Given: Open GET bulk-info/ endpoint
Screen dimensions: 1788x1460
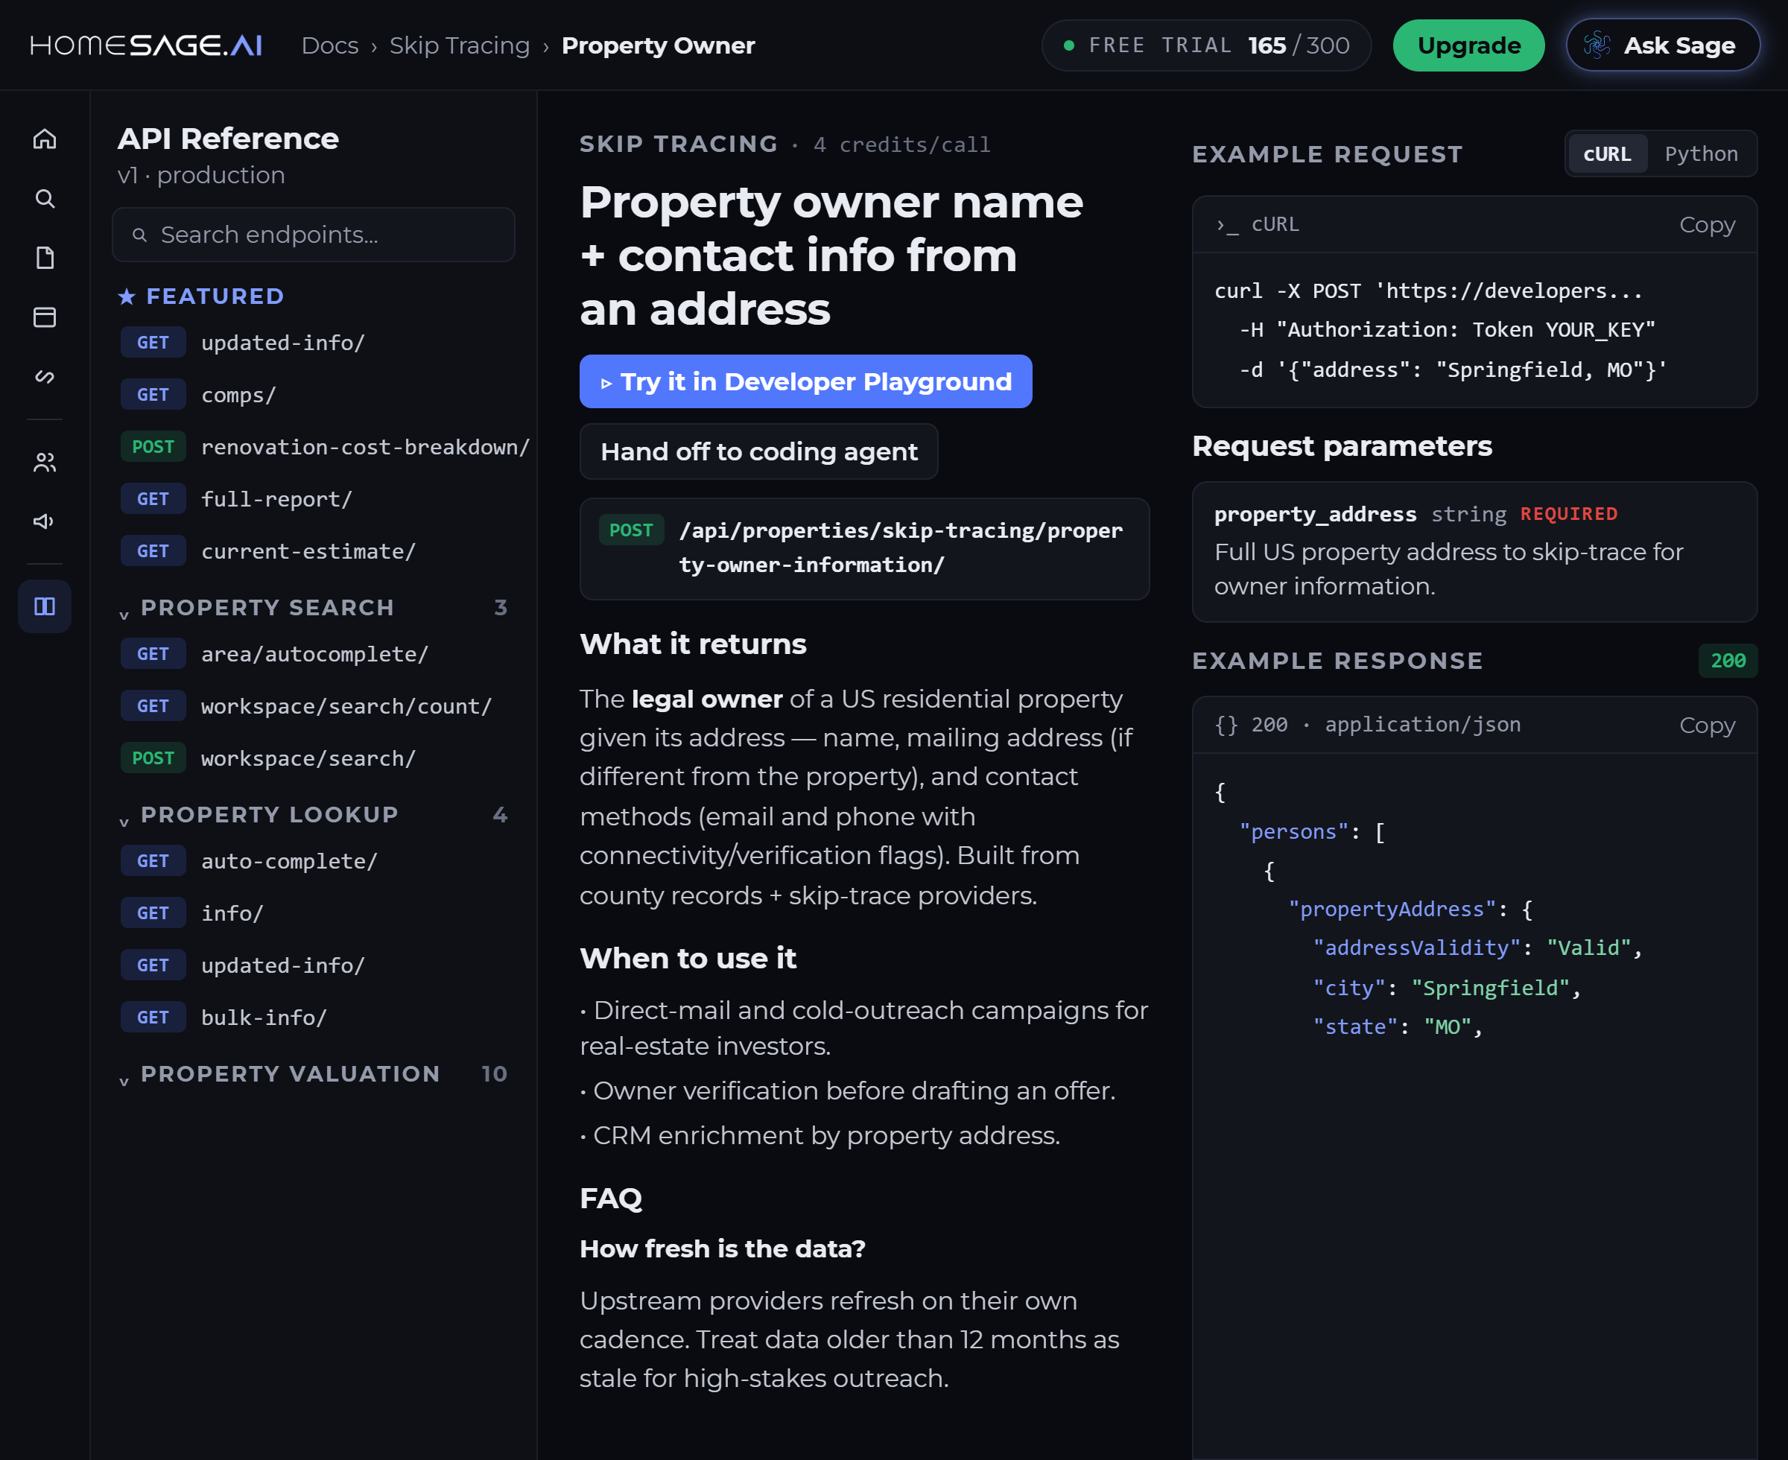Looking at the screenshot, I should tap(313, 1017).
